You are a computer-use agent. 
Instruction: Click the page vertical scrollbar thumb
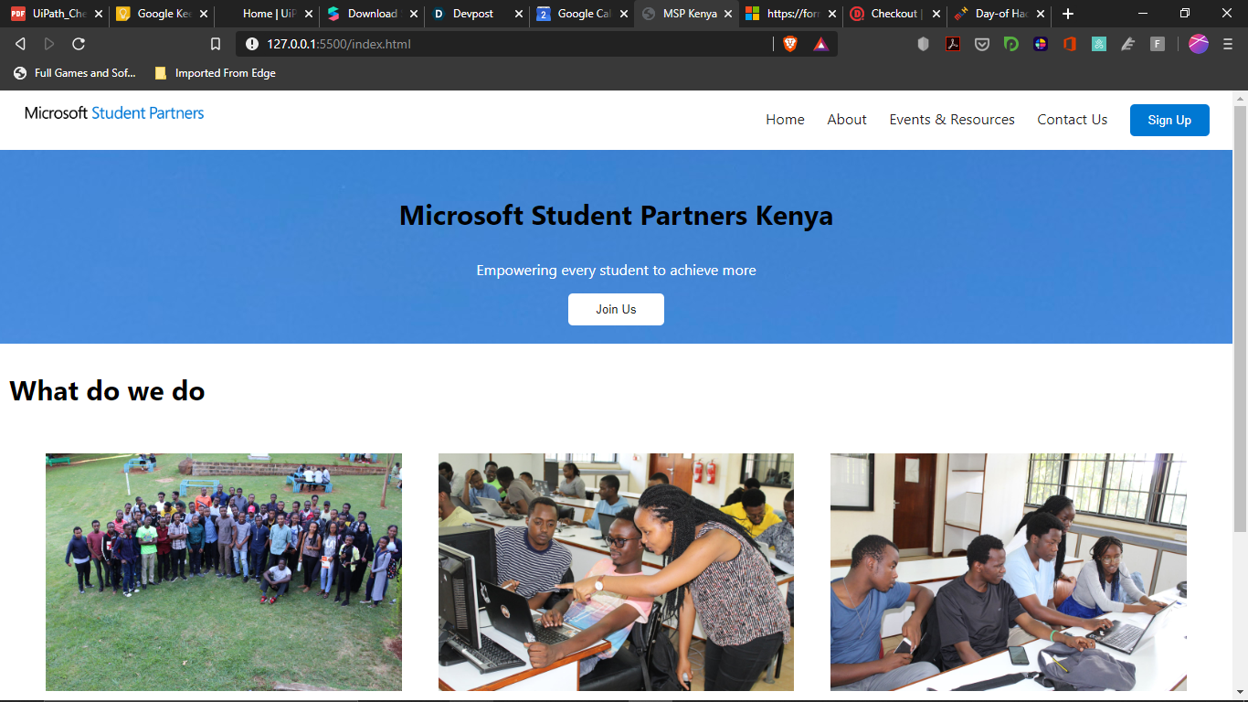1240,318
